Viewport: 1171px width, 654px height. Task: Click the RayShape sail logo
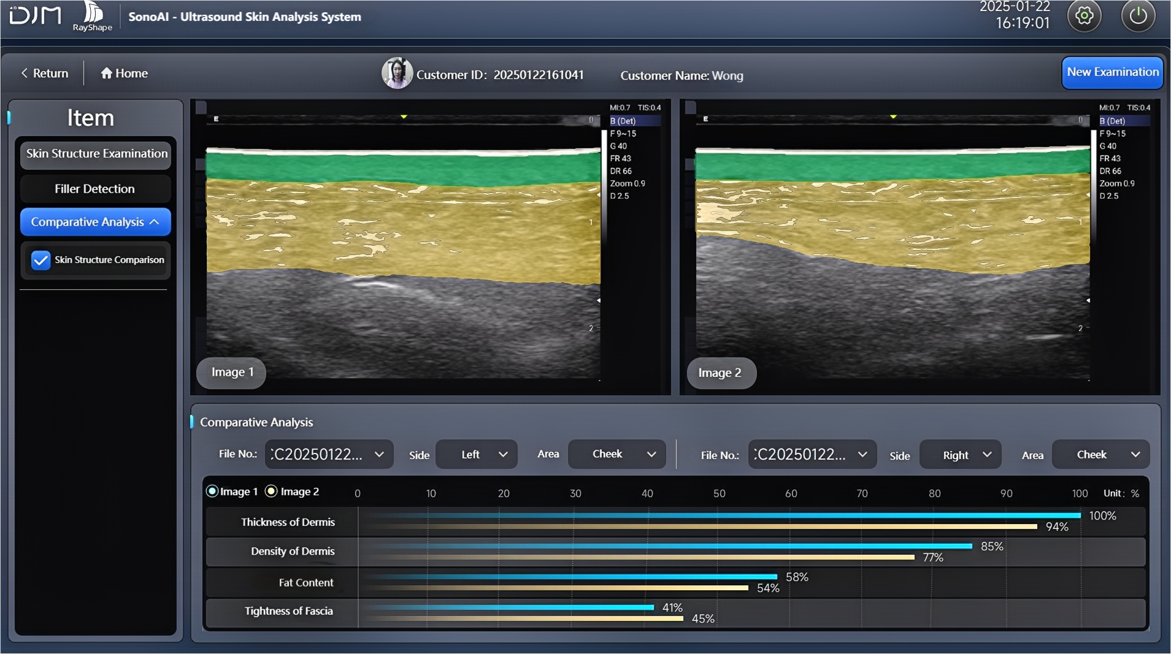(x=93, y=13)
